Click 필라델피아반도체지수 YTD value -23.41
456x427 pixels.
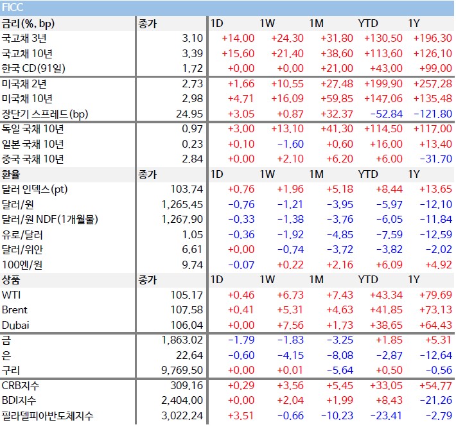[x=386, y=415]
